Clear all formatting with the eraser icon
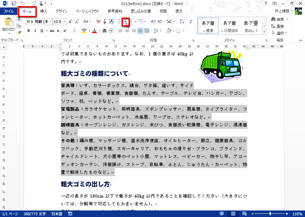Viewport: 305px width, 217px height. coord(98,22)
